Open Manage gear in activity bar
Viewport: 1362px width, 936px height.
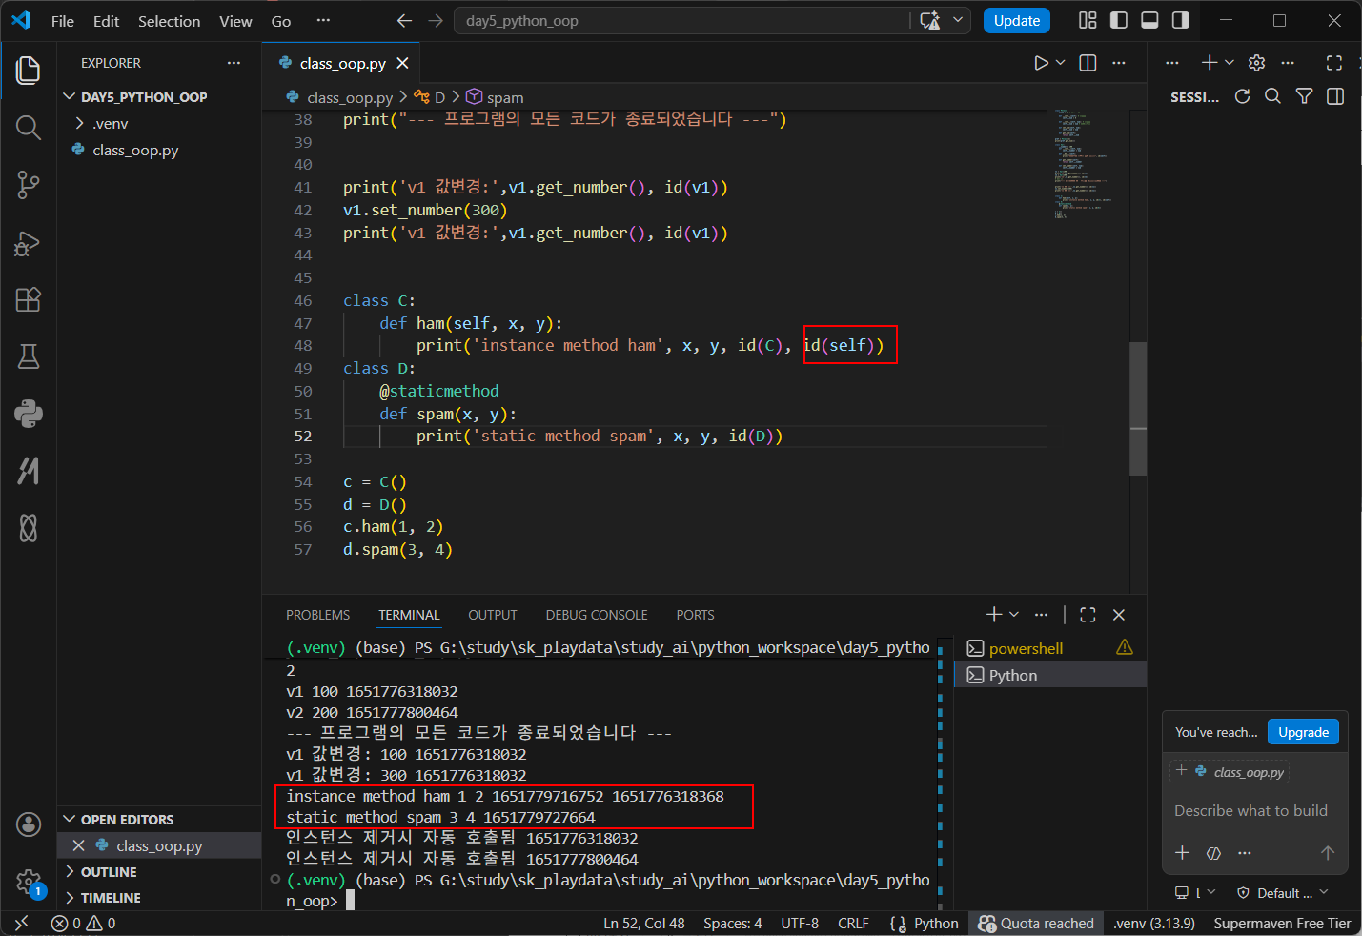pos(29,882)
